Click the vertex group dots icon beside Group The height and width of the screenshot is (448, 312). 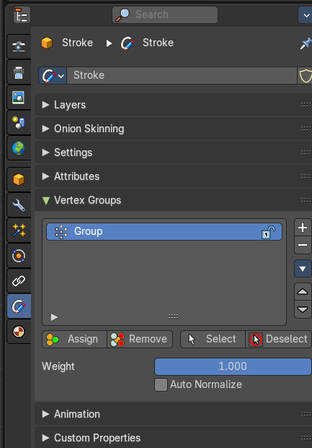click(61, 232)
